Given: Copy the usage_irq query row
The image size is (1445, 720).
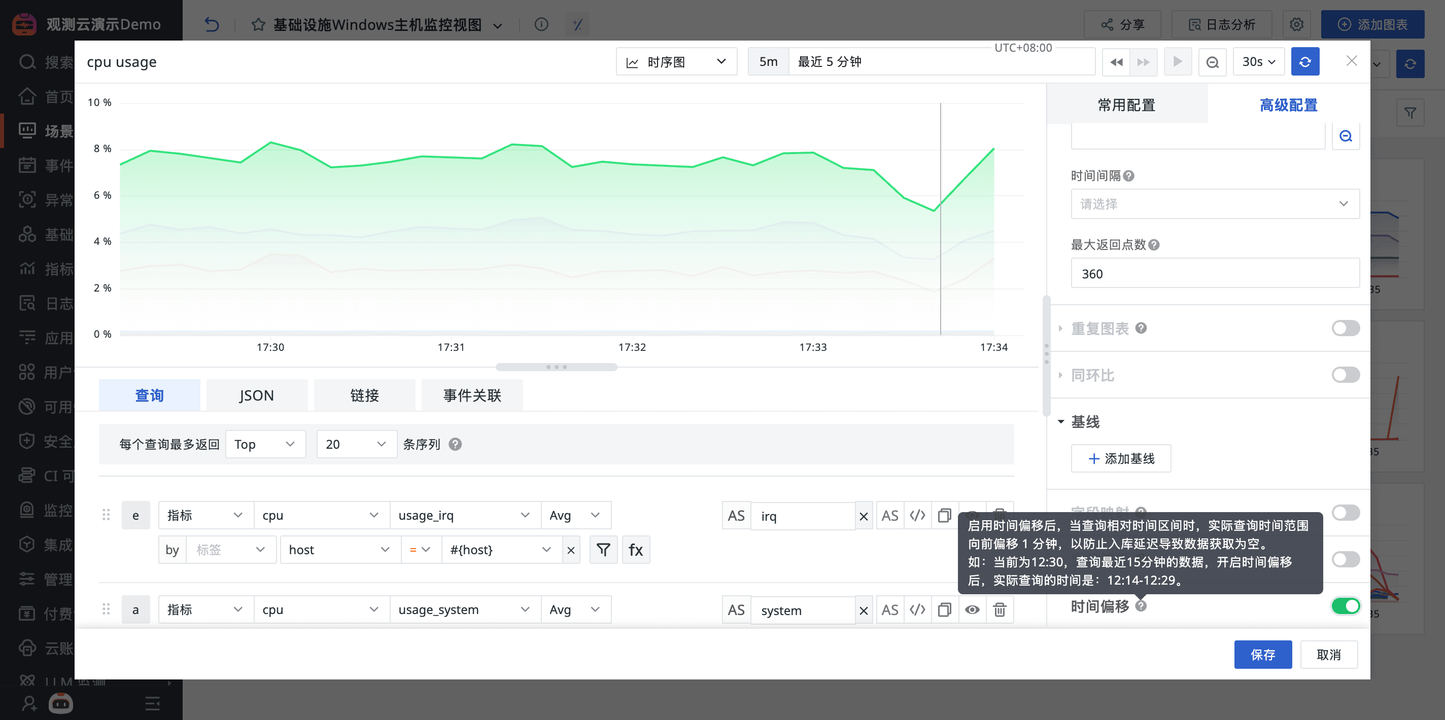Looking at the screenshot, I should coord(945,515).
